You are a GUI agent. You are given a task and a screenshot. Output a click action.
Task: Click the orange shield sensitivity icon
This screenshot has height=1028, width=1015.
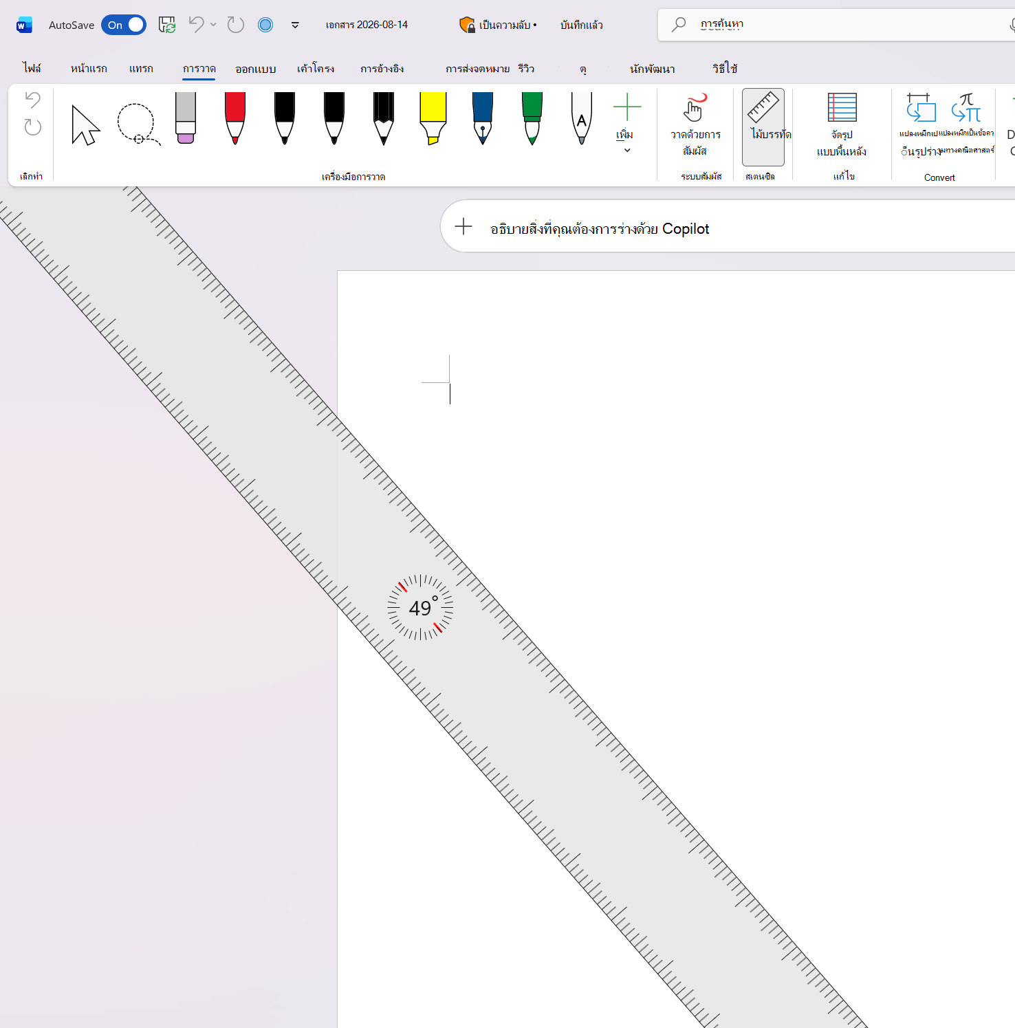pos(467,25)
